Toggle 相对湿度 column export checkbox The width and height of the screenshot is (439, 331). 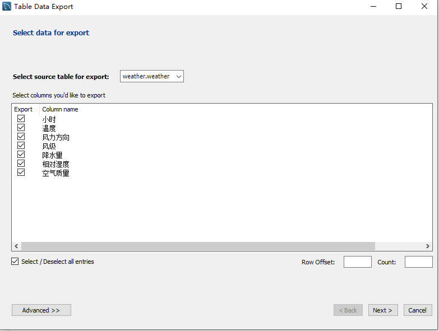[x=21, y=164]
